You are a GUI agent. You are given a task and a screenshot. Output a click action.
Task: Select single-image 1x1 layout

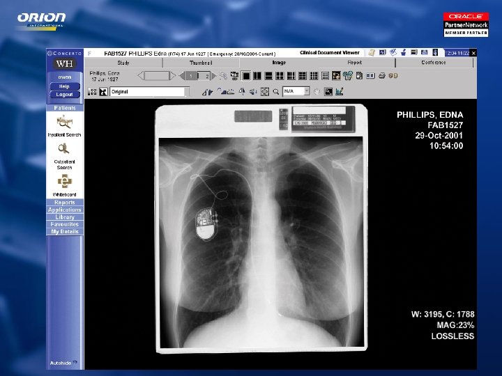[x=246, y=76]
